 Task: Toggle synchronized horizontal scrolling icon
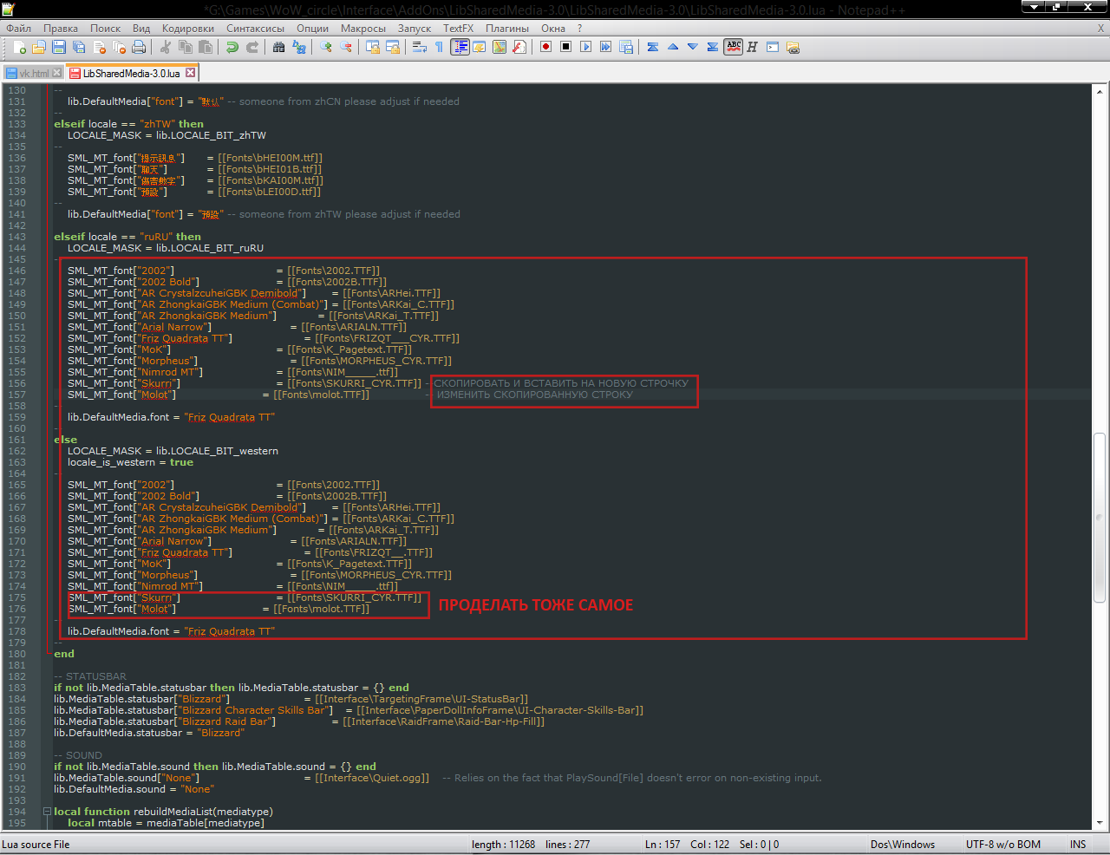[x=392, y=47]
